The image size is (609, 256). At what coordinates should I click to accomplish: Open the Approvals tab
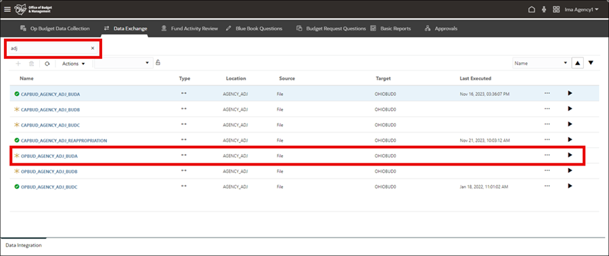(441, 28)
